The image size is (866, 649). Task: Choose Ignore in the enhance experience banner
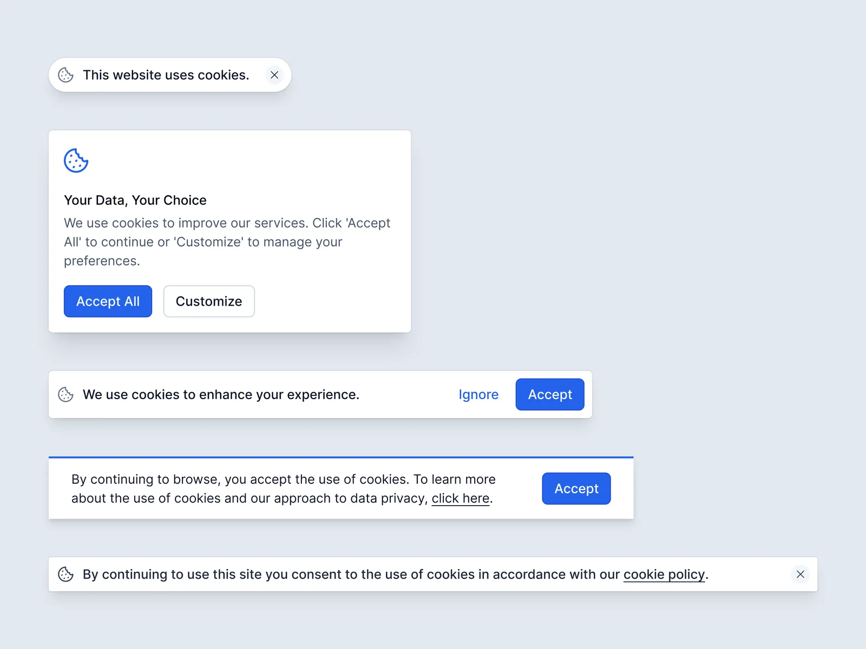(478, 394)
